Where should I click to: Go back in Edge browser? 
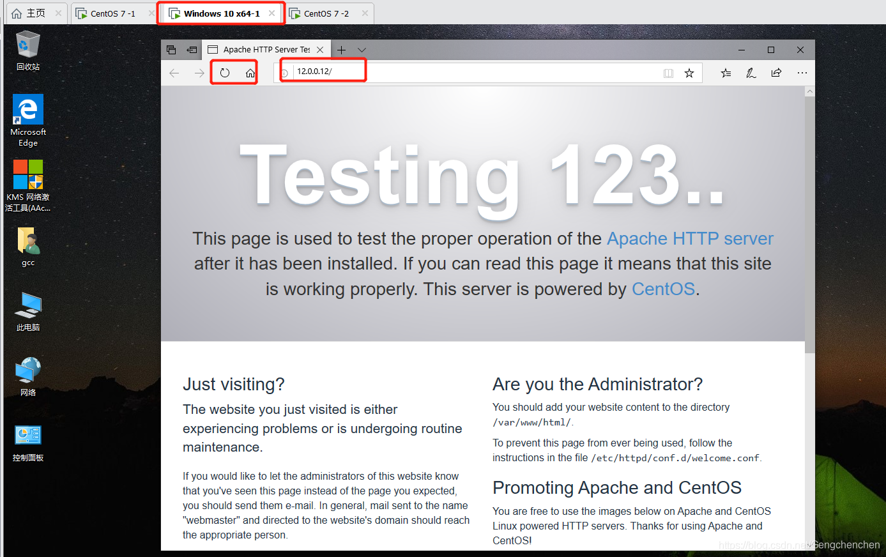[174, 73]
